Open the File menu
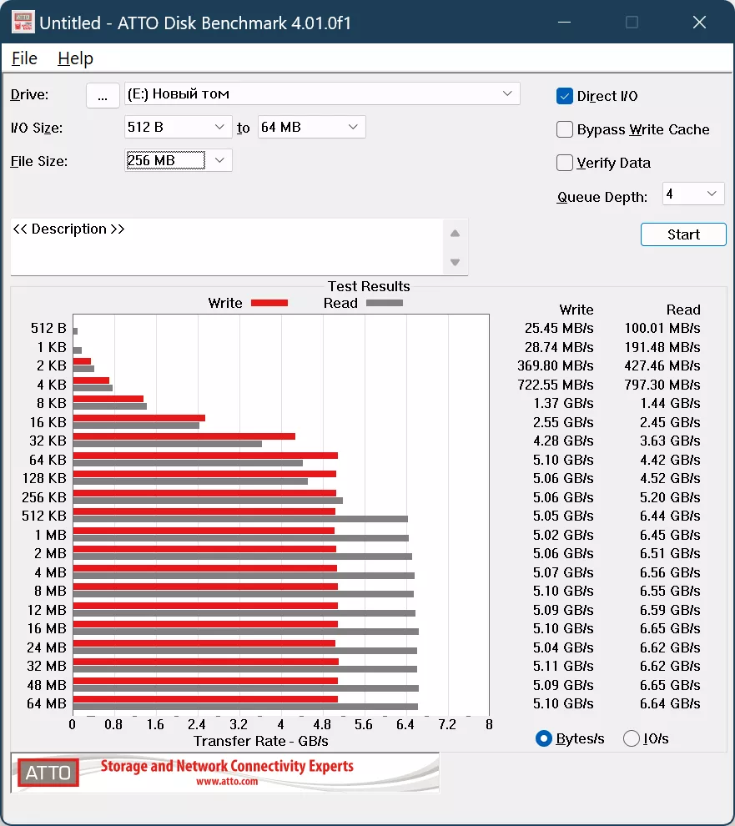This screenshot has height=826, width=735. (25, 58)
